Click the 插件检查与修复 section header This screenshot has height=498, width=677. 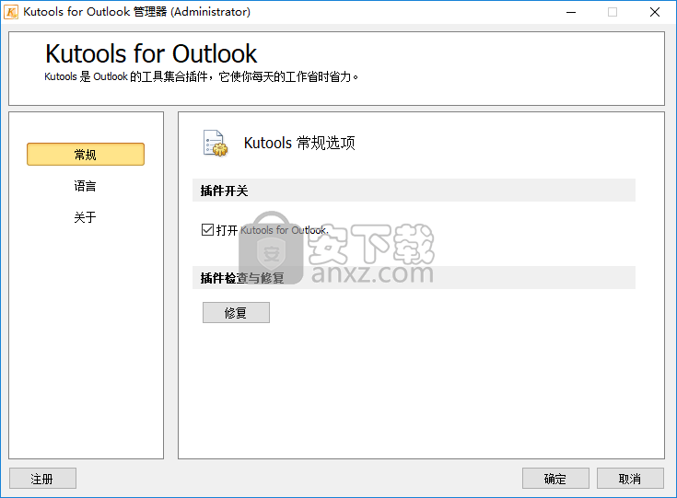pos(414,277)
